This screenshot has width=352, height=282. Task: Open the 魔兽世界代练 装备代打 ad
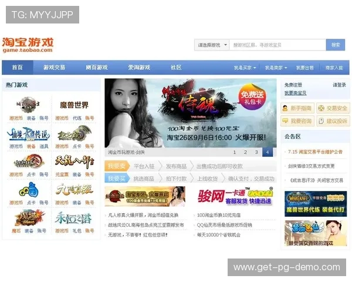click(x=316, y=204)
